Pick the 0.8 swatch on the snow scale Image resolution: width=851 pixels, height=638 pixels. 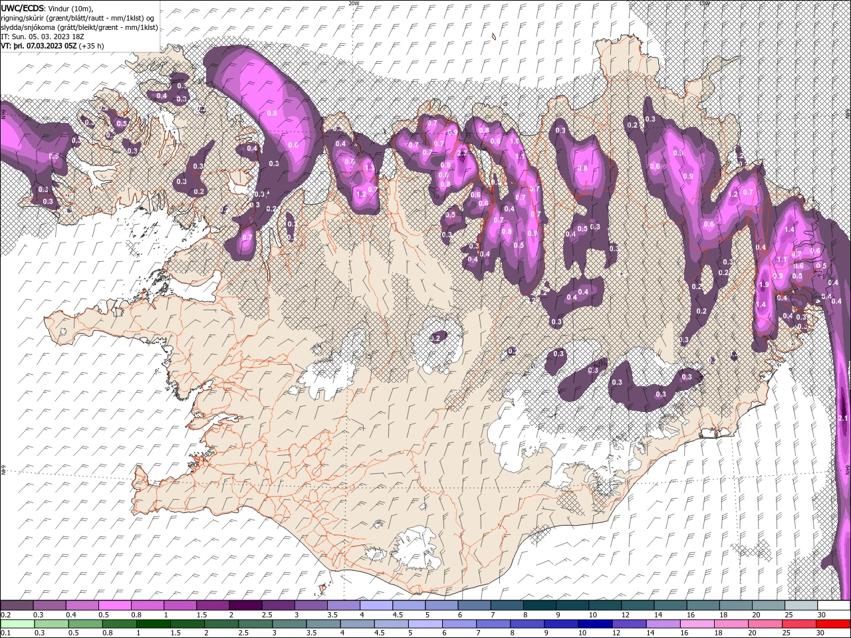coord(147,605)
